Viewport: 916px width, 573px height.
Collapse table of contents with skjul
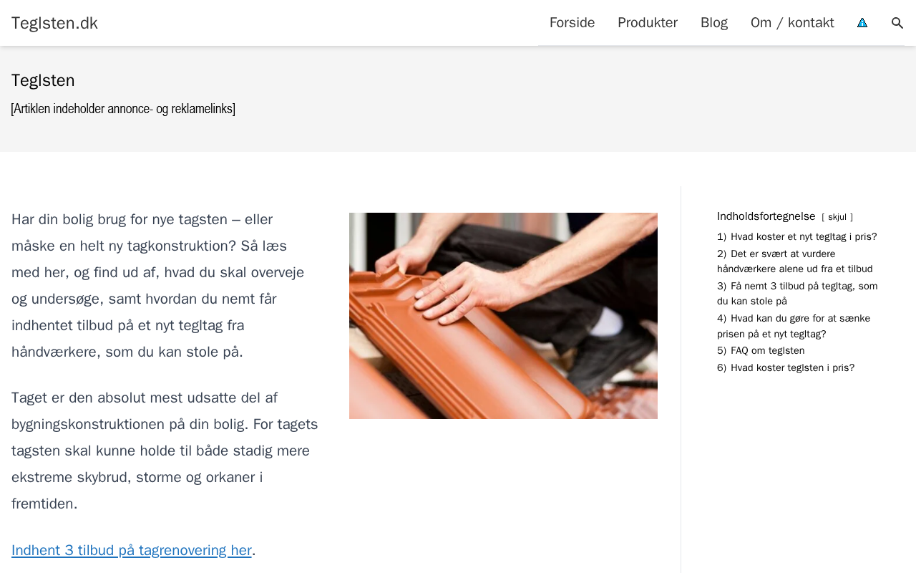pos(837,217)
